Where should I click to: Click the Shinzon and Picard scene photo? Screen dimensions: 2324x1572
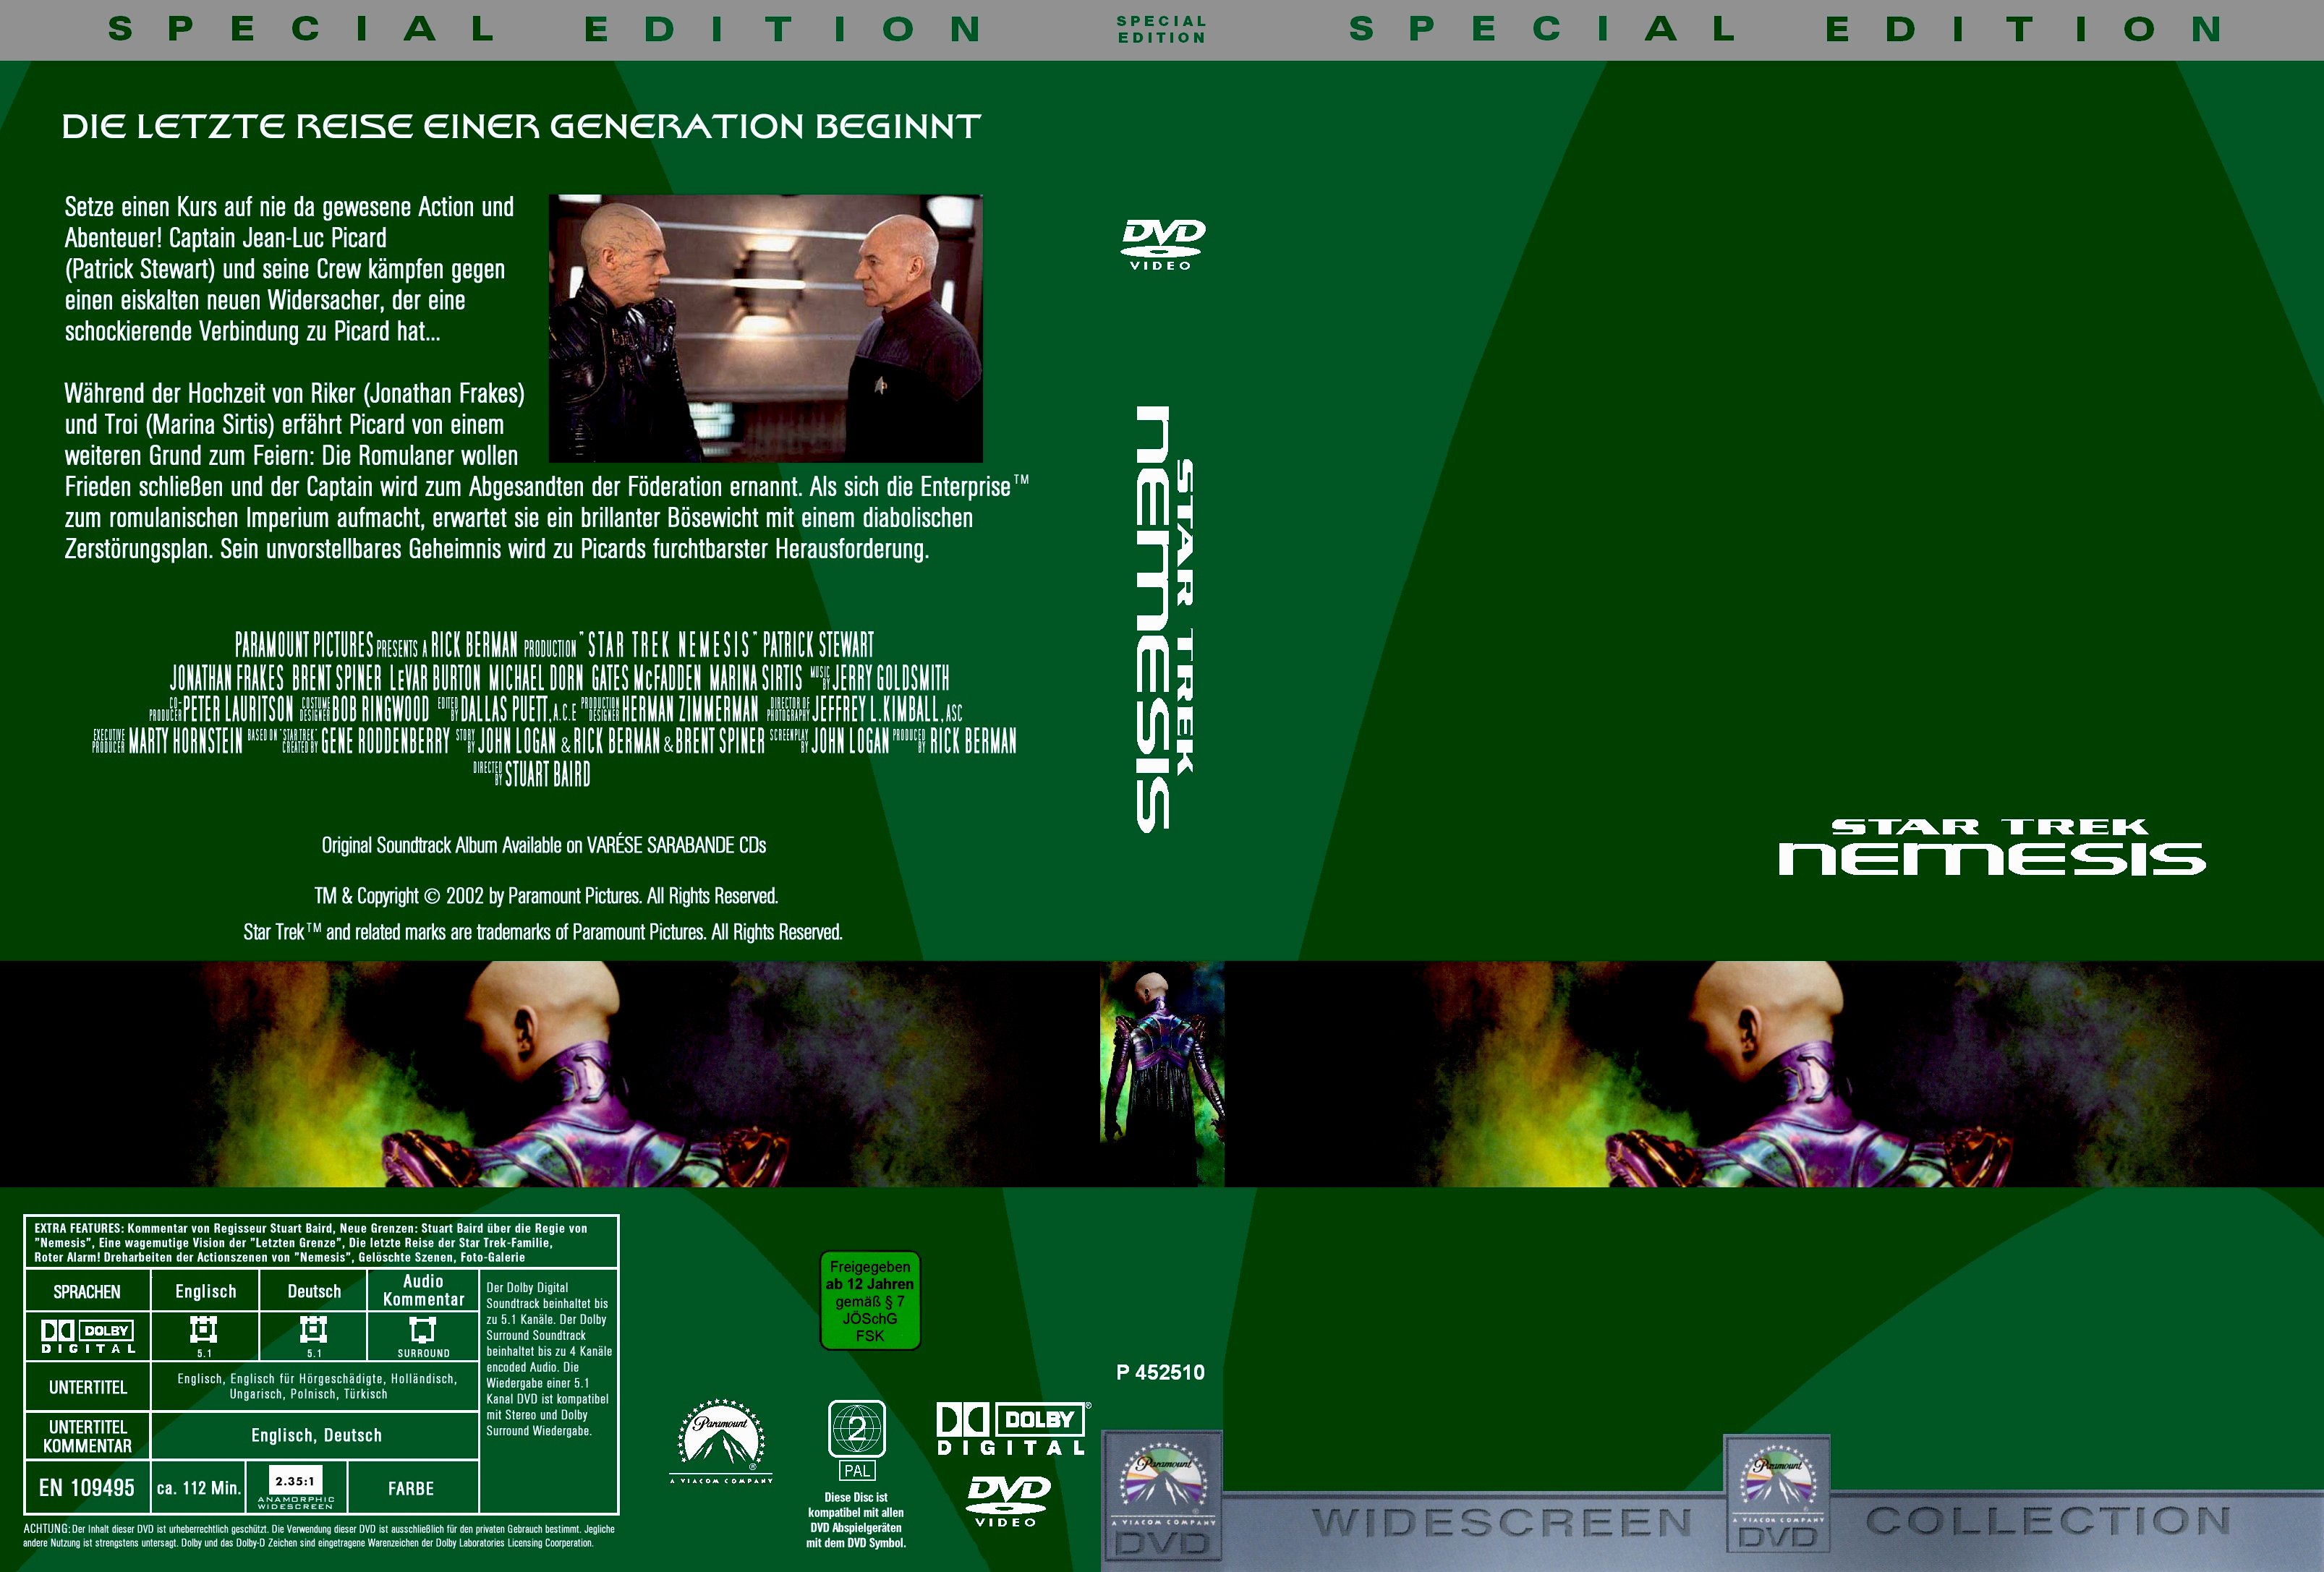pos(766,328)
